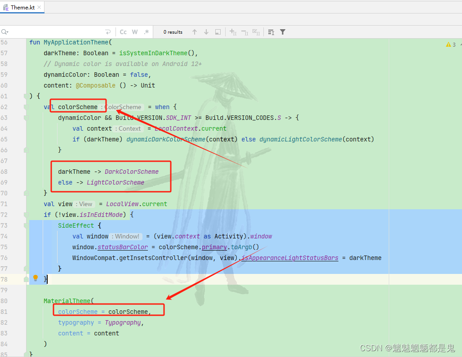Click 'DarkColorScheme' on line 68
This screenshot has height=357, width=462.
[x=131, y=172]
